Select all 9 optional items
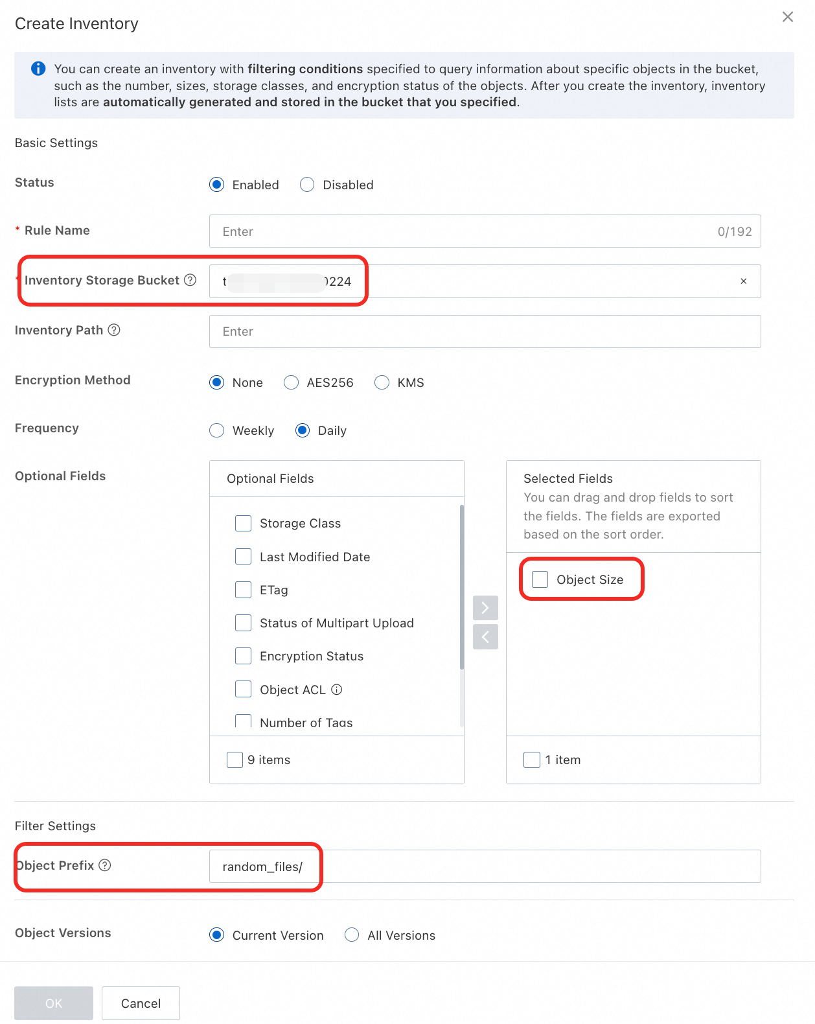Image resolution: width=815 pixels, height=1024 pixels. [235, 760]
